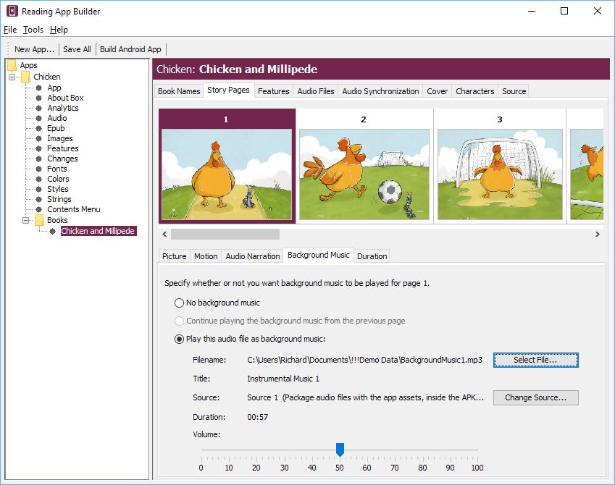
Task: Select story page 3 thumbnail
Action: 500,166
